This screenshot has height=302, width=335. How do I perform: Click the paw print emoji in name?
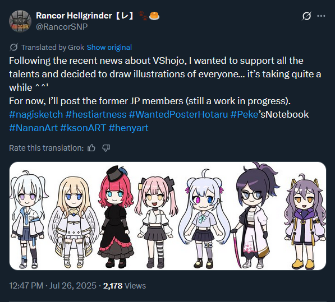pos(143,16)
